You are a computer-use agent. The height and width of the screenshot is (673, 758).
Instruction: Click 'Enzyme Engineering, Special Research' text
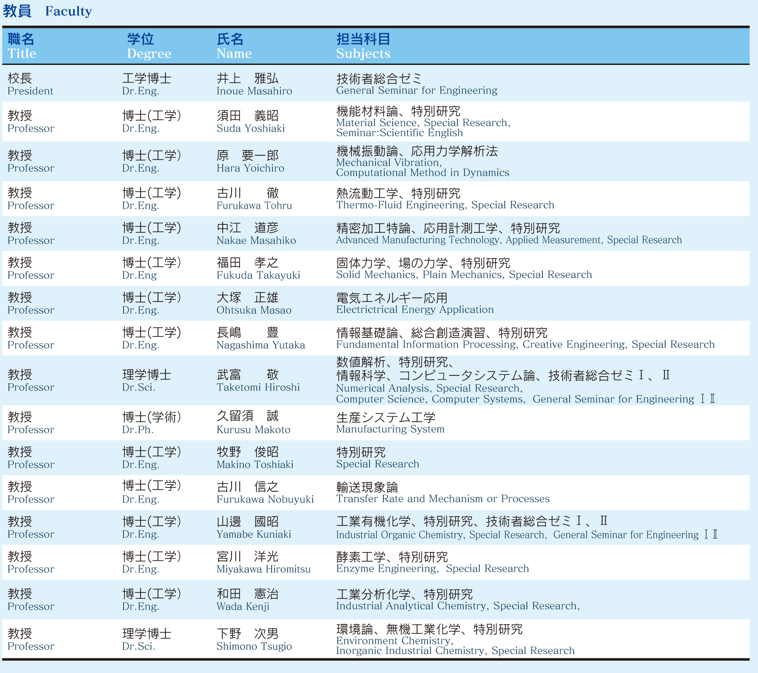point(432,569)
